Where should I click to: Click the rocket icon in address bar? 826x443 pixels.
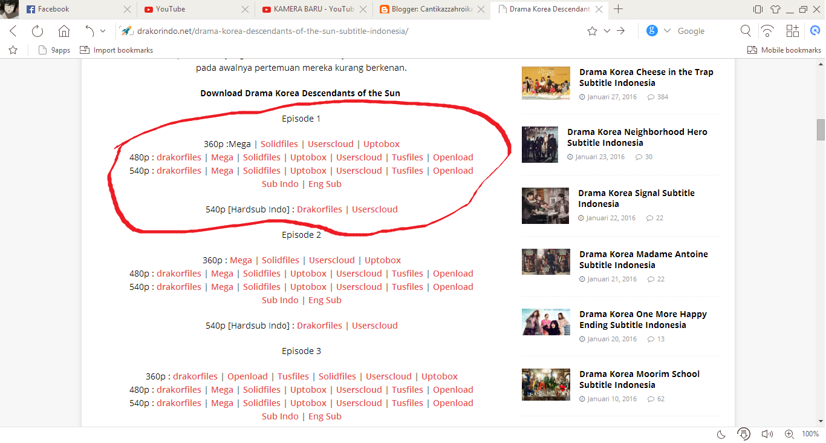pyautogui.click(x=126, y=31)
